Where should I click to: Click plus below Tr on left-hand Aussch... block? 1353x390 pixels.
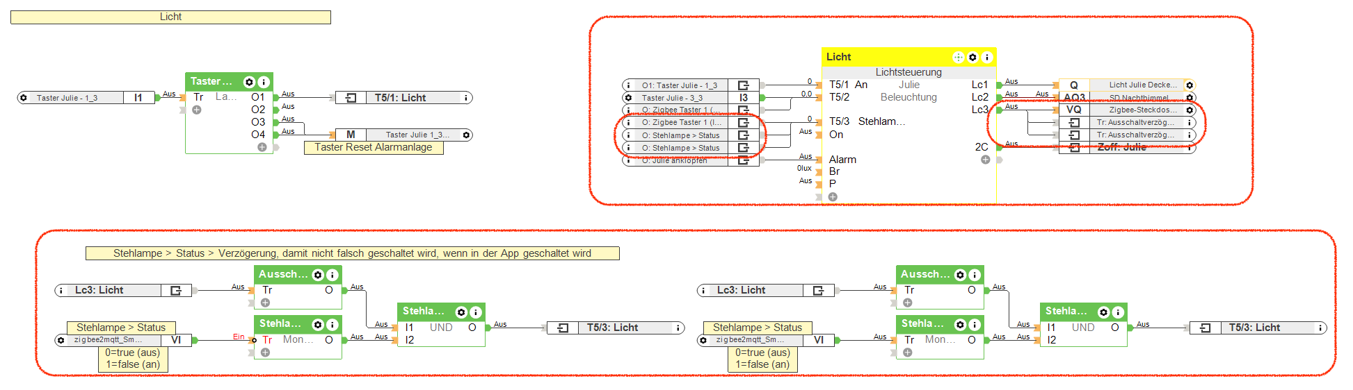coord(265,303)
